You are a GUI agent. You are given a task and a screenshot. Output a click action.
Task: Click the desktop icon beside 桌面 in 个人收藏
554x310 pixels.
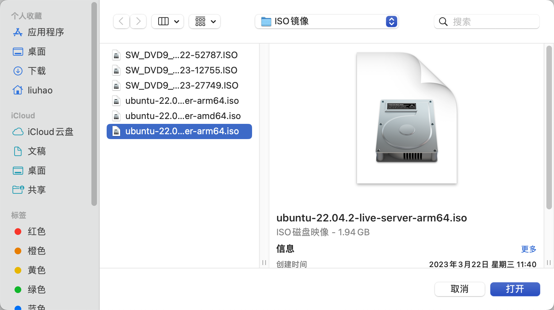click(x=18, y=52)
